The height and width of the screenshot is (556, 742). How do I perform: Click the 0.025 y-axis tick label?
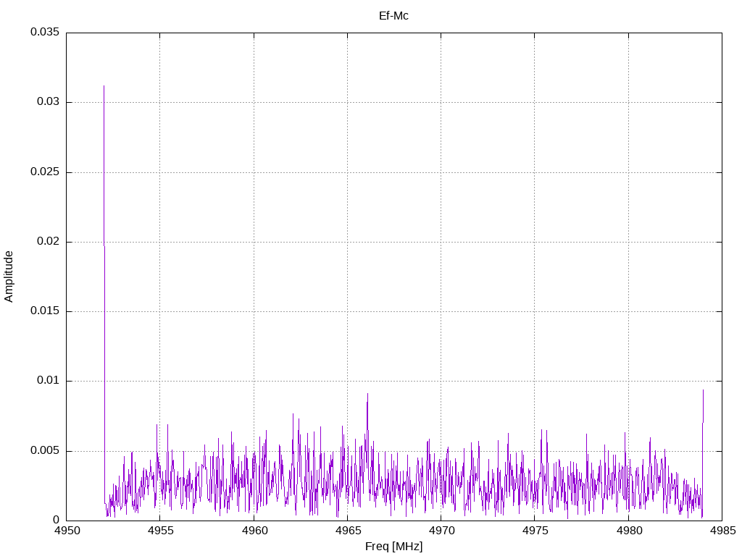coord(44,172)
